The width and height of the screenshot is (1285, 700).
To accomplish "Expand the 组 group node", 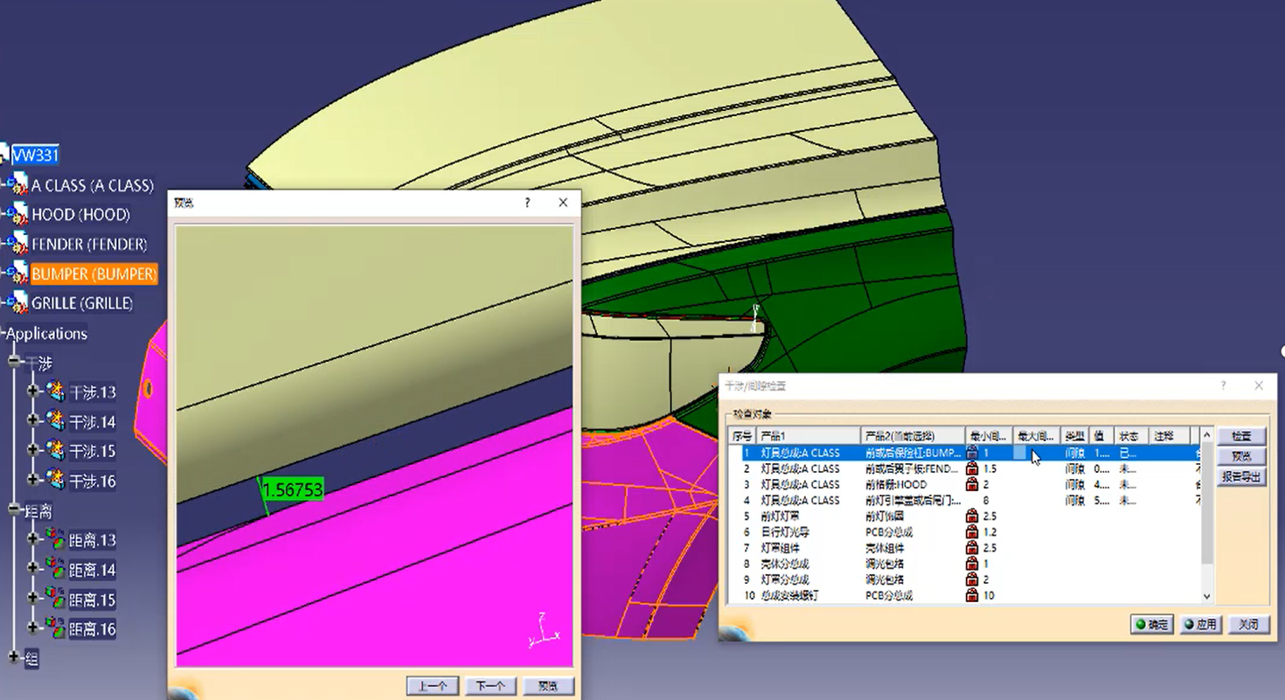I will click(x=14, y=657).
